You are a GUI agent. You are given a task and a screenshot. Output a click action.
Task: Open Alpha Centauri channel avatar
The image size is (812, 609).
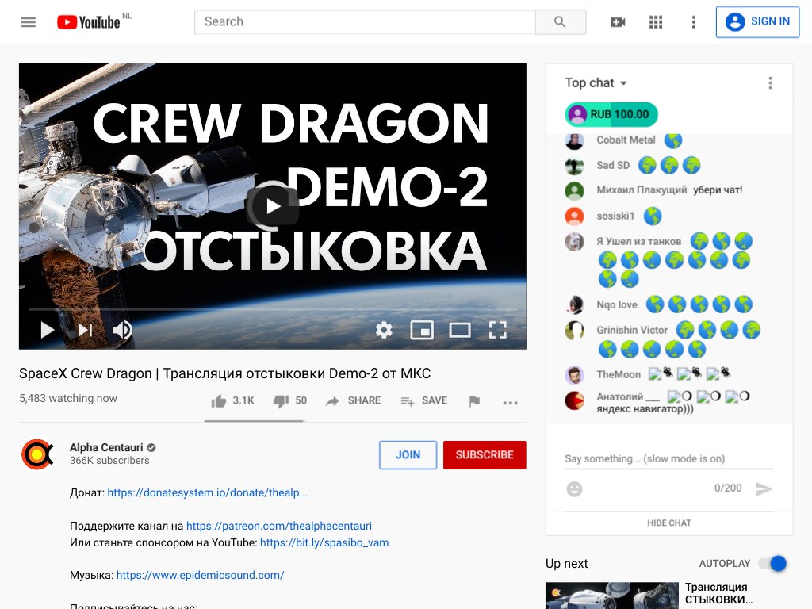[37, 454]
